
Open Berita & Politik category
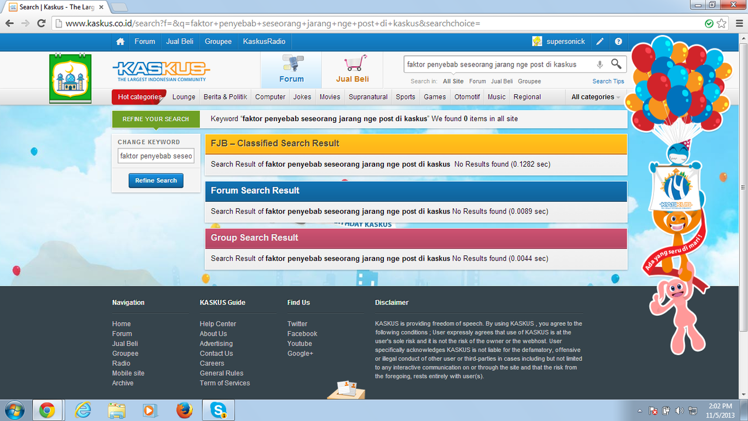226,97
